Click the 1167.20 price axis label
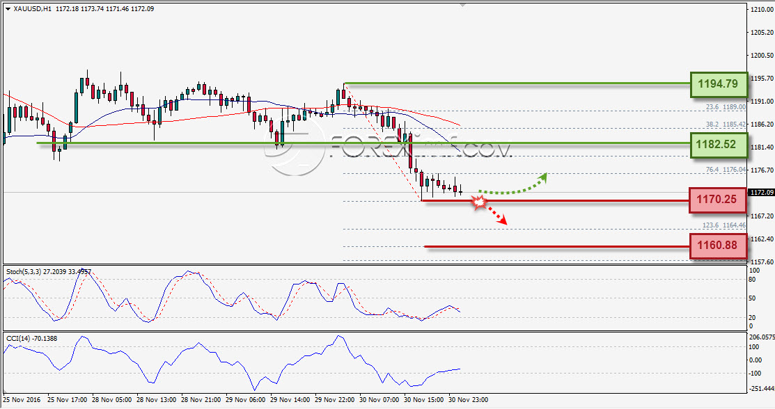The width and height of the screenshot is (775, 409). click(762, 216)
